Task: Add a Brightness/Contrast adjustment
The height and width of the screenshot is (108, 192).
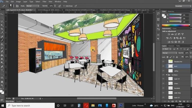Action: (169, 34)
